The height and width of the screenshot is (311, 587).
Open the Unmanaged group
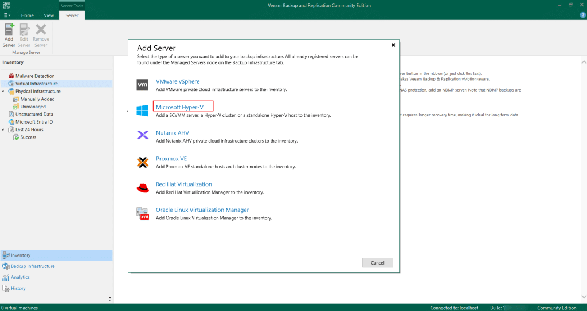[x=33, y=107]
